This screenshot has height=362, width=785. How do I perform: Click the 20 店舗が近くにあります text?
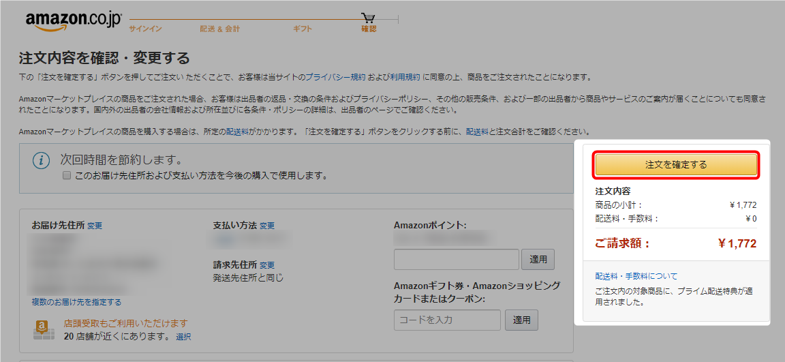click(118, 337)
